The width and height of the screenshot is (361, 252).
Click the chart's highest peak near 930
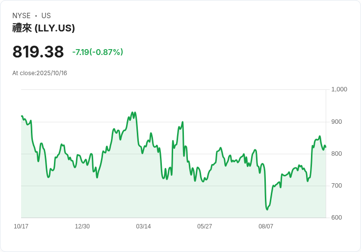click(x=132, y=112)
